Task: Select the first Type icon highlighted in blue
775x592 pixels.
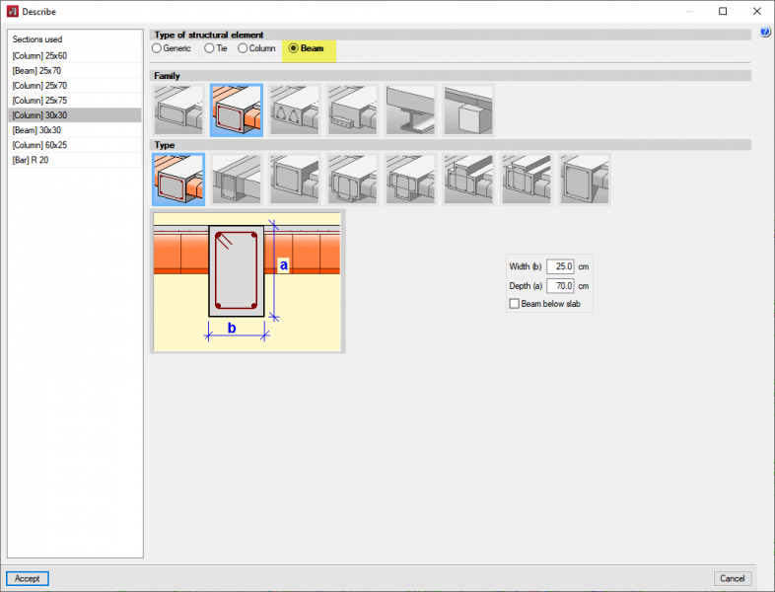Action: point(178,179)
